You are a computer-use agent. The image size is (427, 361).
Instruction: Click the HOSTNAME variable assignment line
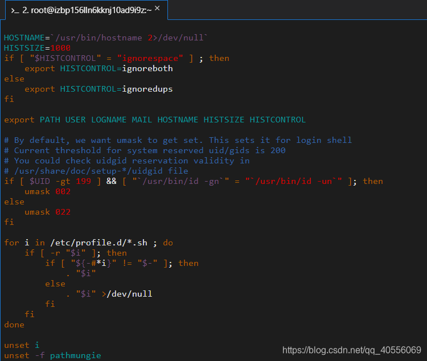pos(106,38)
